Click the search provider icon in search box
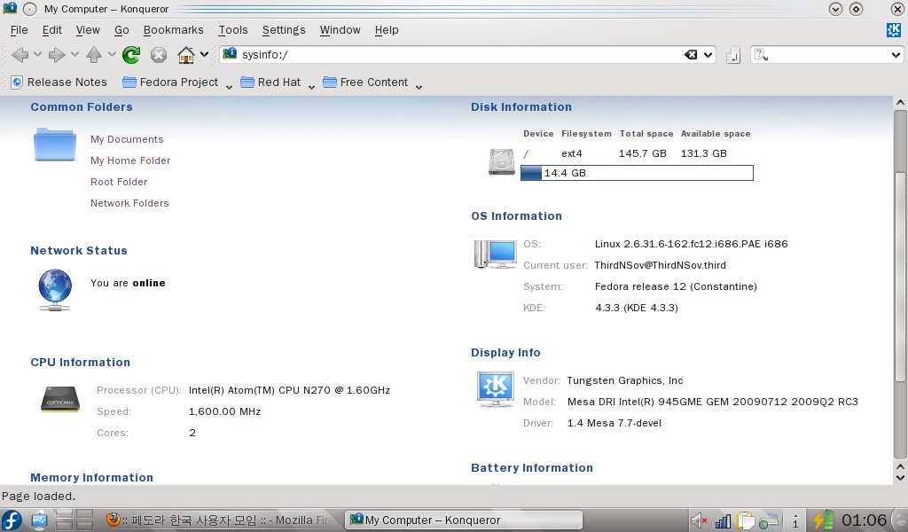908x532 pixels. tap(760, 54)
